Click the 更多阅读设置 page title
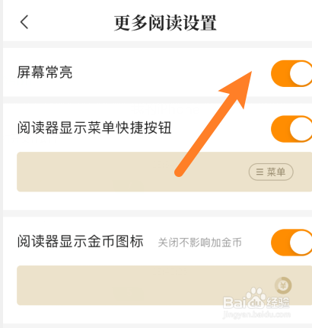Screen dimensions: 312x328 [x=165, y=23]
